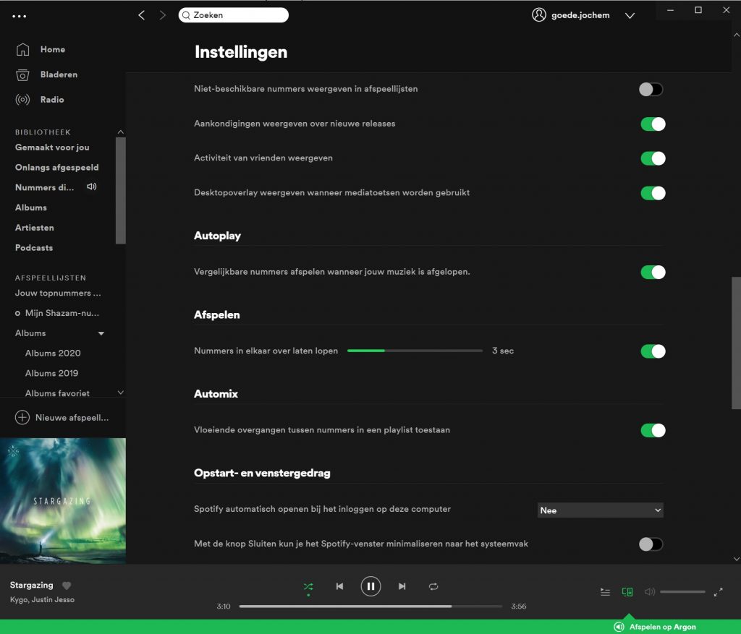Click Nieuwe afspeell... button
This screenshot has height=634, width=741.
point(62,417)
